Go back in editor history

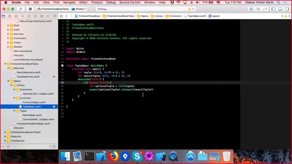point(66,16)
